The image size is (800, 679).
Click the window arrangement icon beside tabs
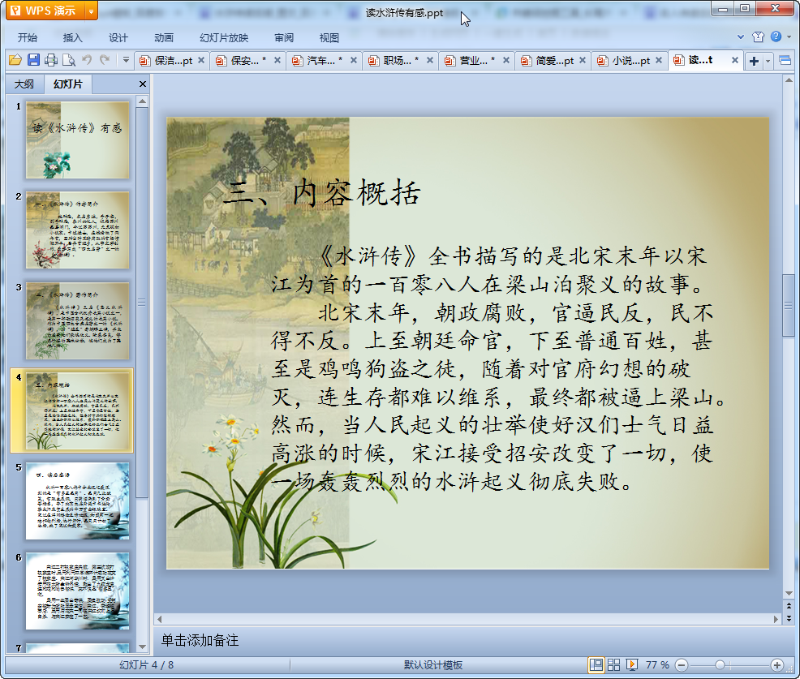785,61
